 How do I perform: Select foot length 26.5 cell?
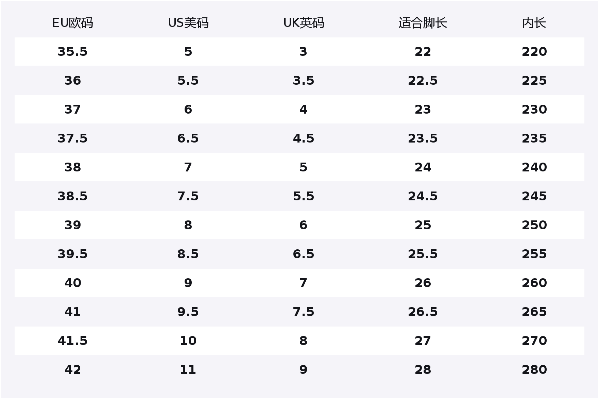423,312
